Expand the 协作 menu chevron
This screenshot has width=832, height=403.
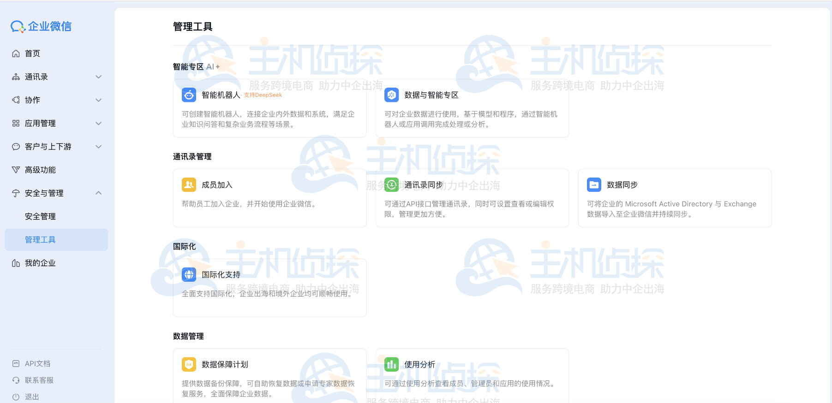[98, 100]
